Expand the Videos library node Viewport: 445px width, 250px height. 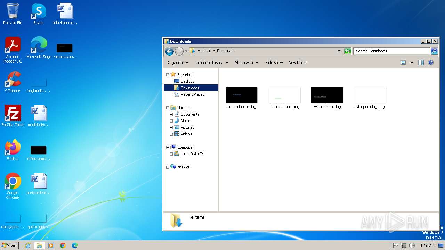coord(171,134)
